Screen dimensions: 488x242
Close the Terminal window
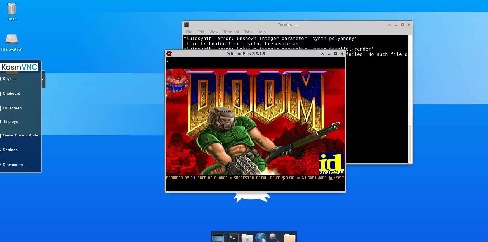pos(409,25)
